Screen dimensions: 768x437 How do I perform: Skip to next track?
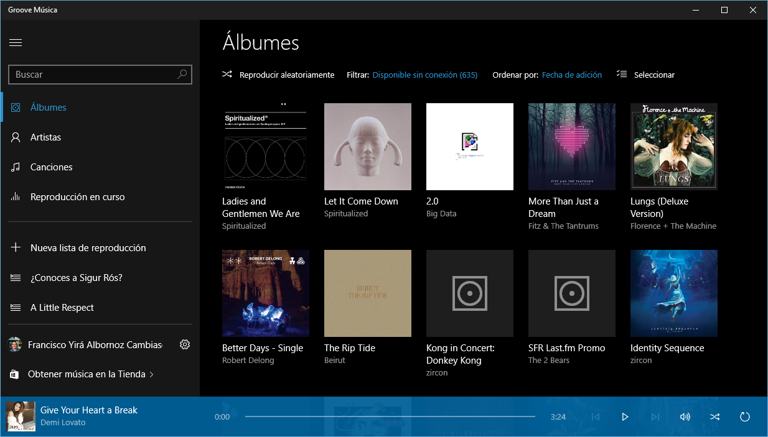[655, 416]
